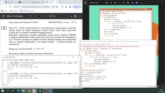Open Window menu in IDLE editor

[x=103, y=44]
